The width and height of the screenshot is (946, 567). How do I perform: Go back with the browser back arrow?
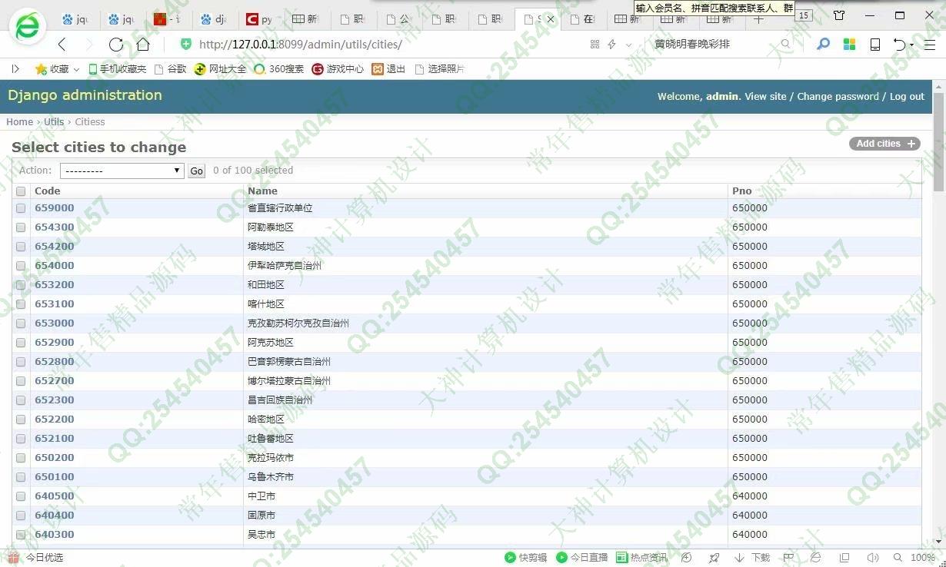[62, 45]
